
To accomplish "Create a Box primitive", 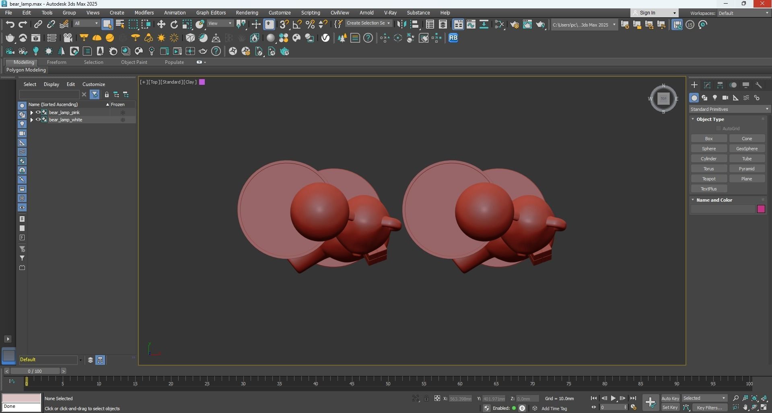I will [x=709, y=139].
